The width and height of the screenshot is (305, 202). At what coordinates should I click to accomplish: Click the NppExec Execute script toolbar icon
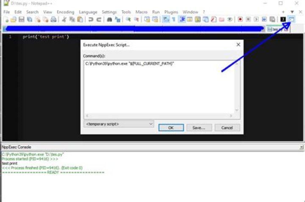pyautogui.click(x=291, y=19)
